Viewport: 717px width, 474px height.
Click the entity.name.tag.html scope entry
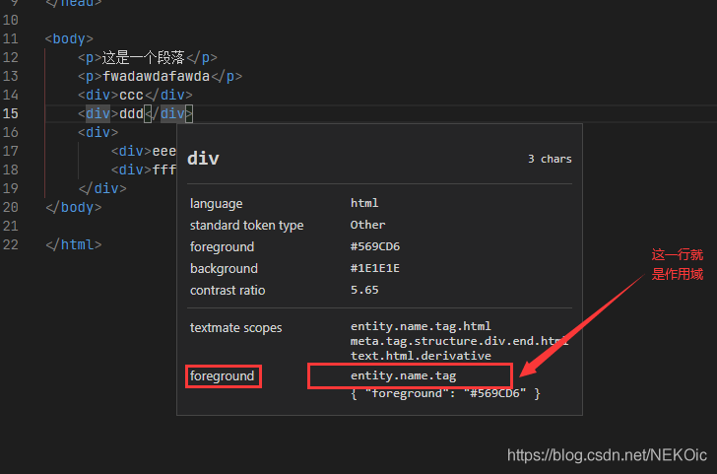click(x=421, y=326)
